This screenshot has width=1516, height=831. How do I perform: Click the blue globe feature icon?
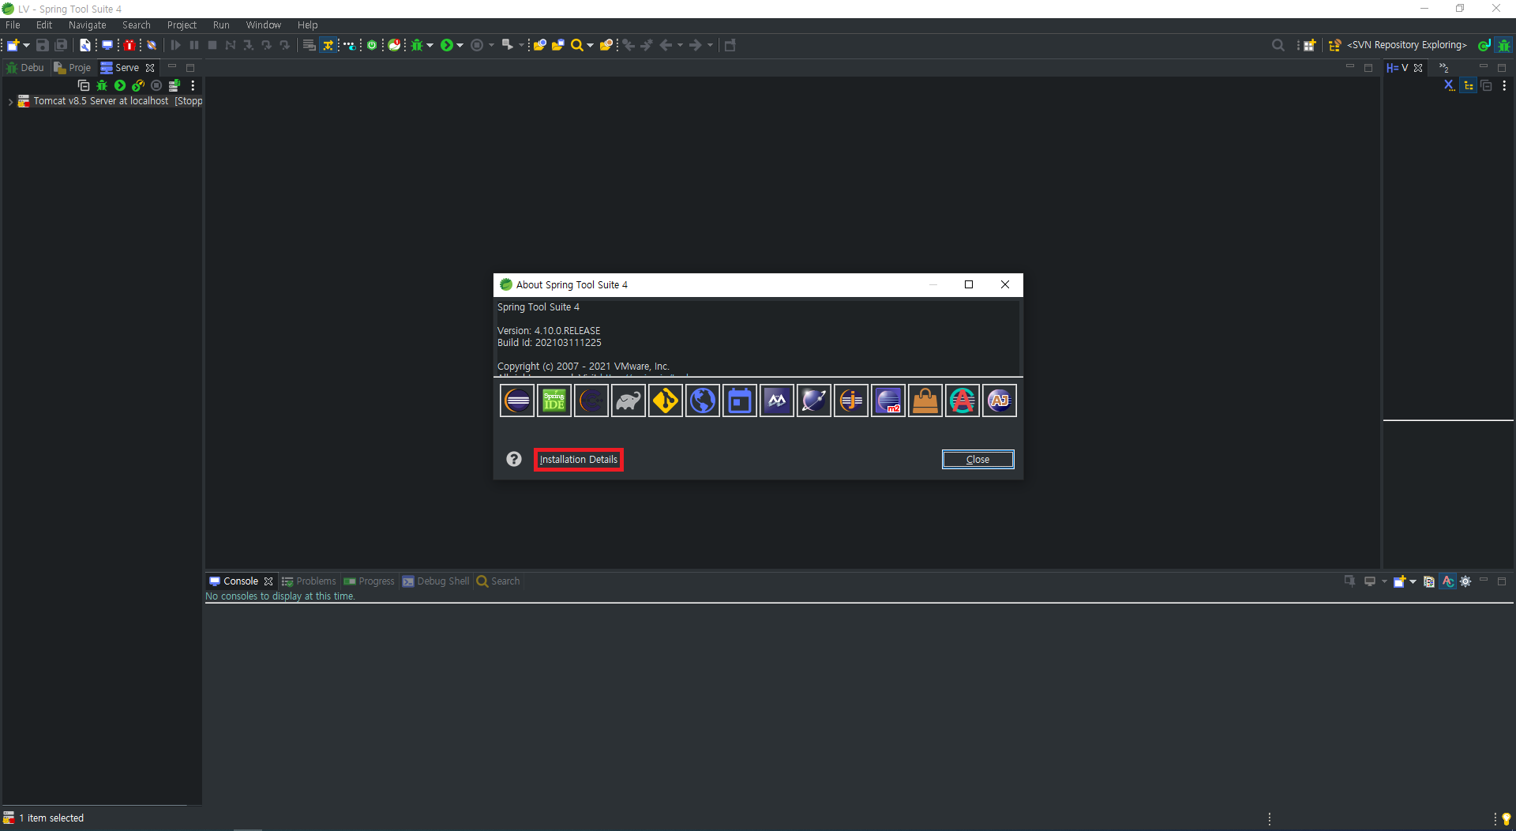703,400
